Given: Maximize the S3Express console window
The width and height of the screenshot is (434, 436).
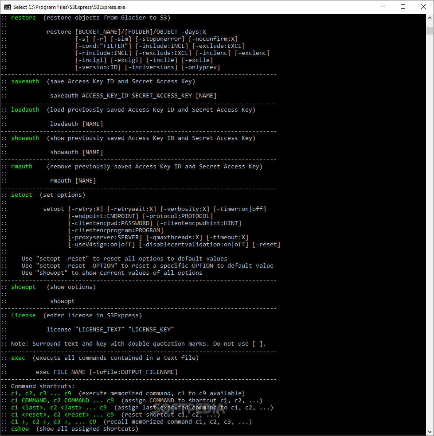Looking at the screenshot, I should [x=403, y=7].
